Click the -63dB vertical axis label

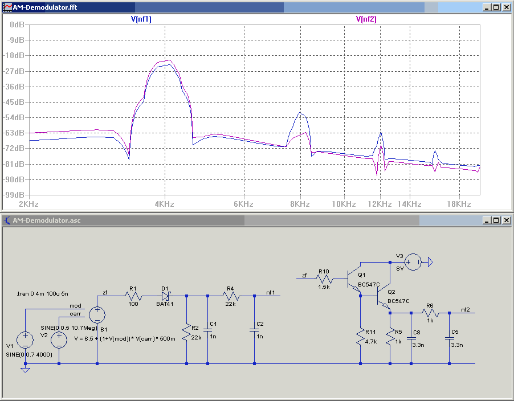[14, 133]
